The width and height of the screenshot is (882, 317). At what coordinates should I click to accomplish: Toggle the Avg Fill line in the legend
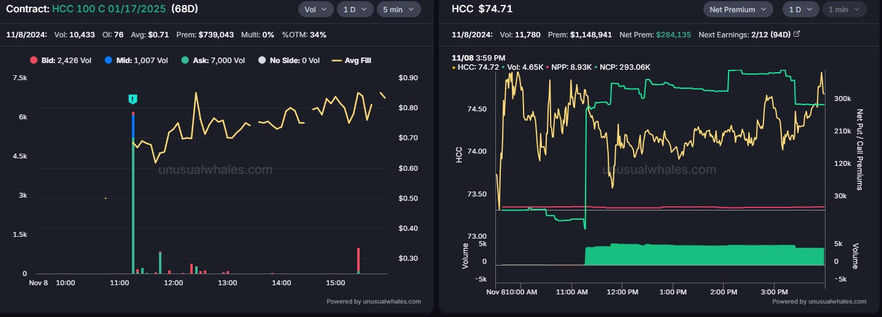(x=351, y=61)
